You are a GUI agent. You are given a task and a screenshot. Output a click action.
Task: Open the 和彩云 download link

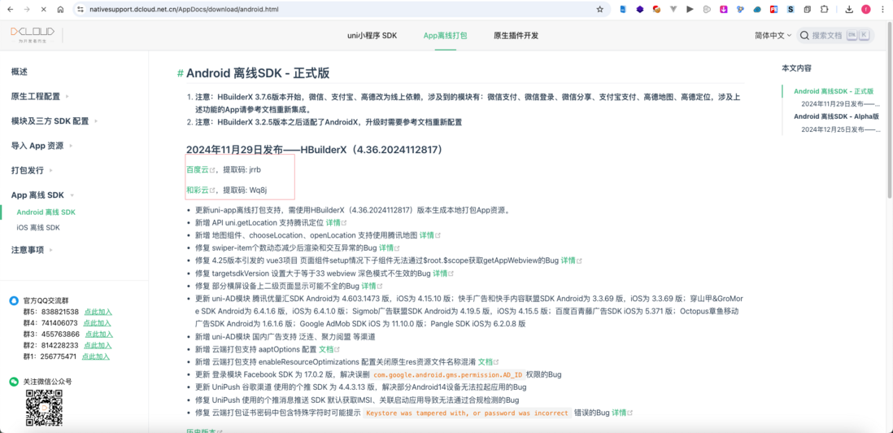point(200,190)
